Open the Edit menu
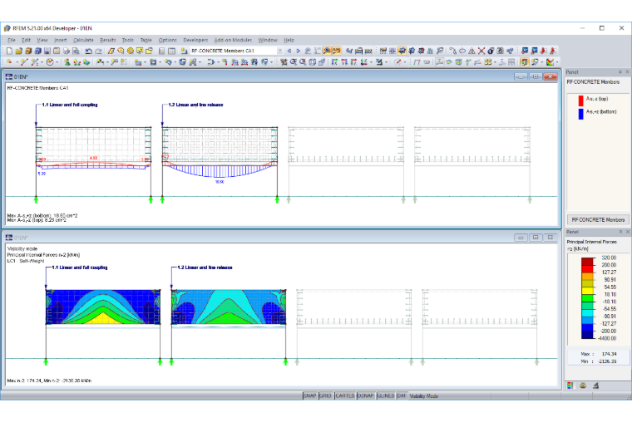This screenshot has width=632, height=422. 27,40
